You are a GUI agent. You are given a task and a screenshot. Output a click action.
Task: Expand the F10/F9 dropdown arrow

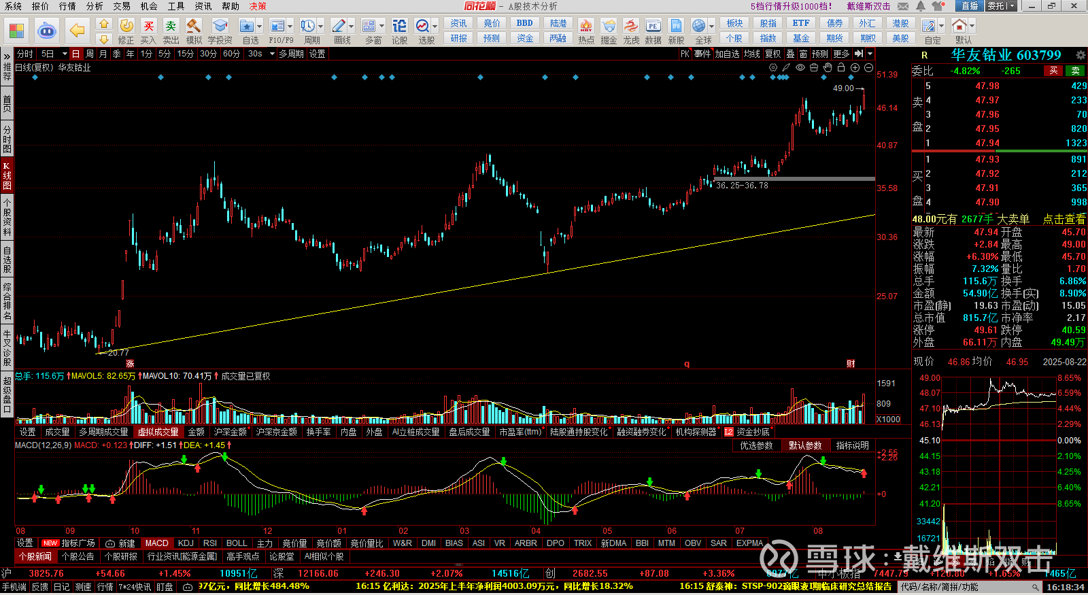click(x=290, y=27)
